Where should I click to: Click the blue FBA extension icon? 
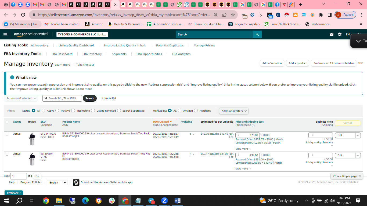coord(304,15)
